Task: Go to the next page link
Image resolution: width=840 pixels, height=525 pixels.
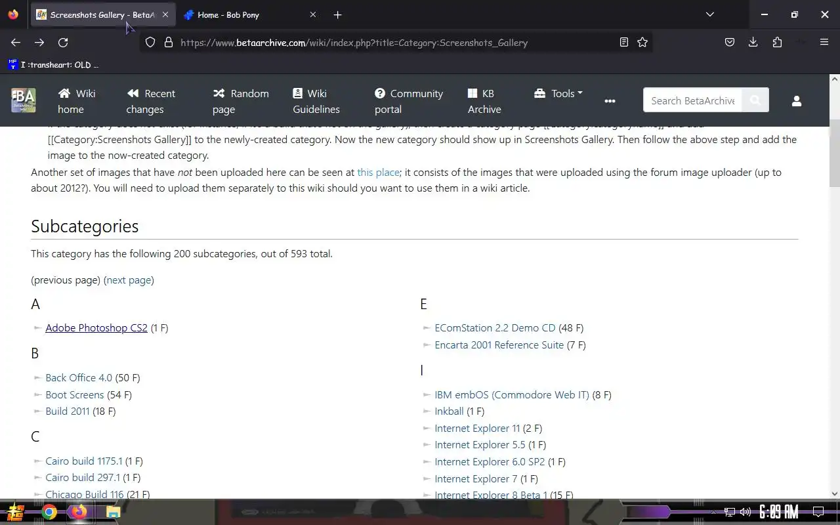Action: pos(129,280)
